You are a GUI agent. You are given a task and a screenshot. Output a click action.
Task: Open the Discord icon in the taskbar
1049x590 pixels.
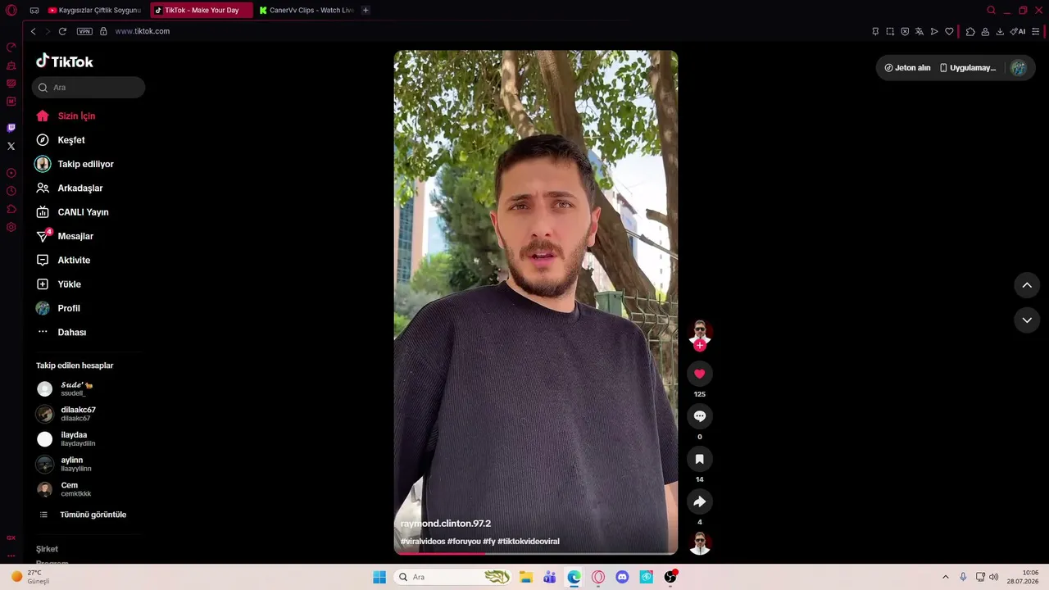(x=622, y=577)
